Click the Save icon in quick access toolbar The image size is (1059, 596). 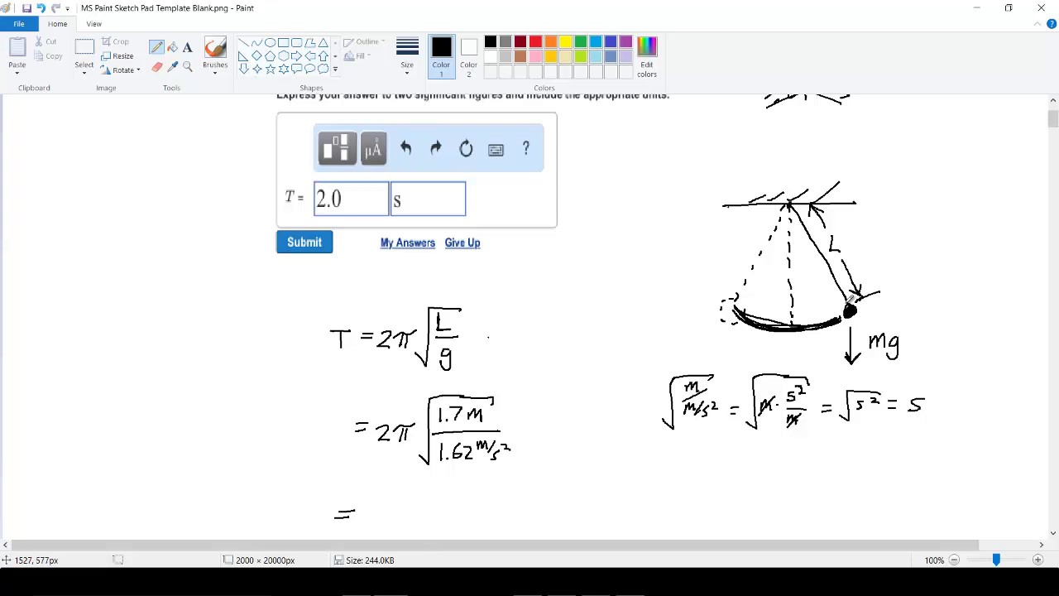tap(26, 8)
